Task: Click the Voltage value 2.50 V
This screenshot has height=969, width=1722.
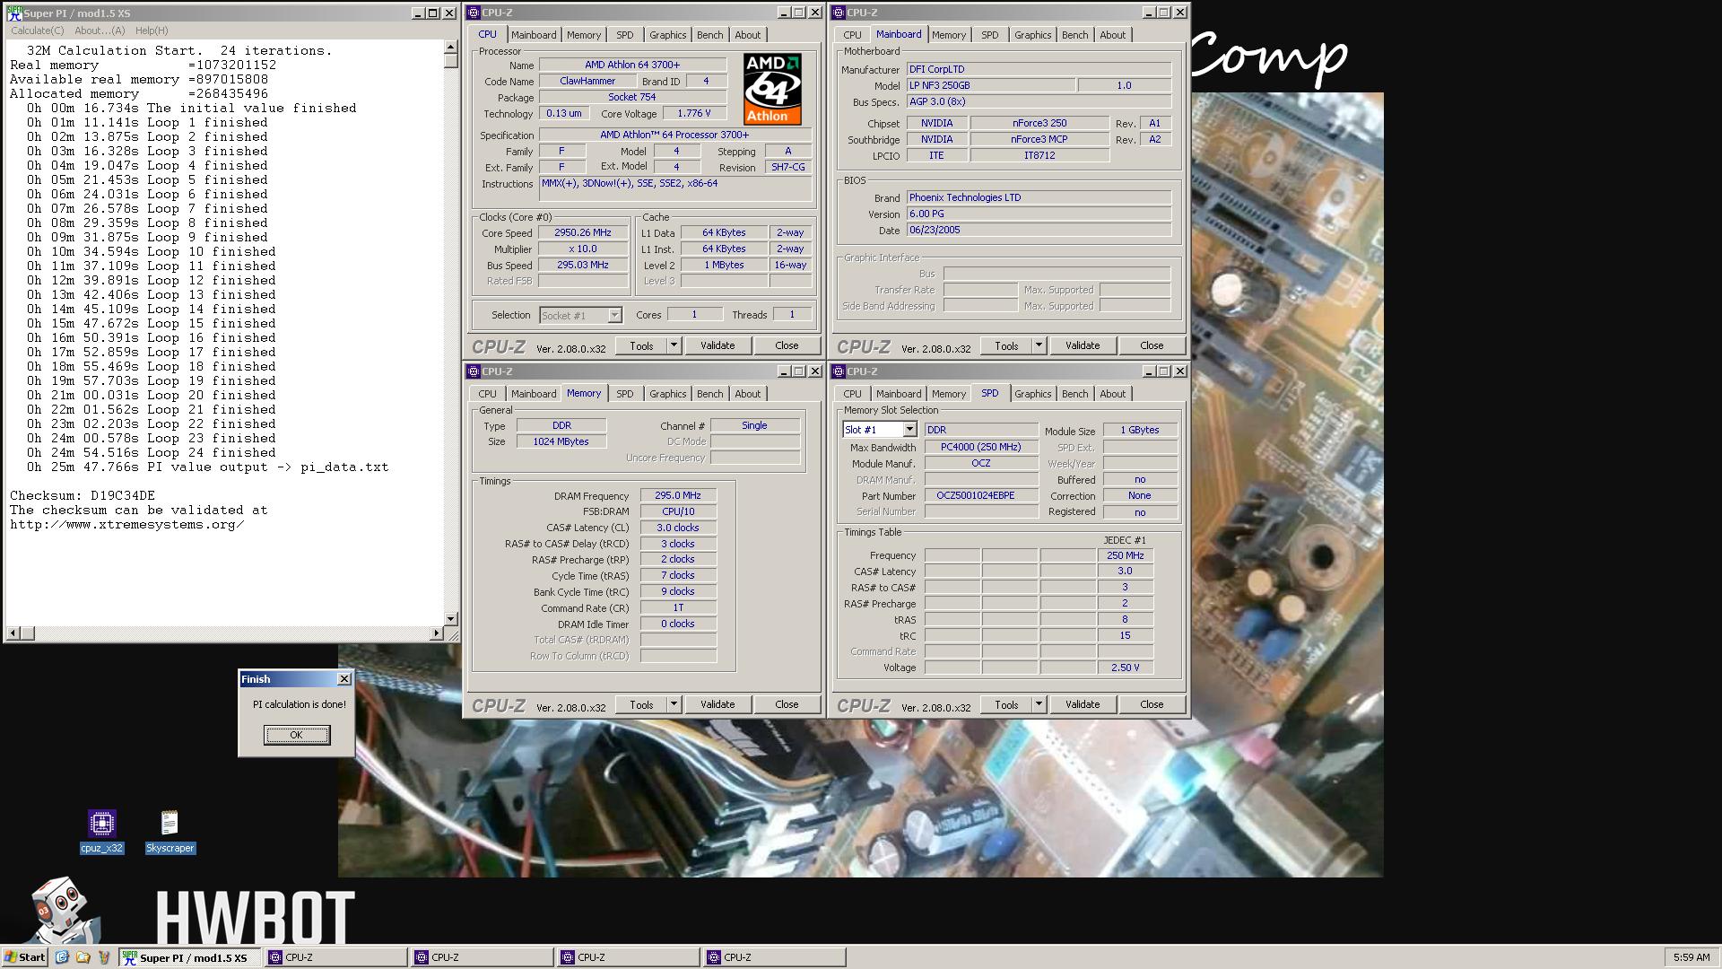Action: point(1125,668)
